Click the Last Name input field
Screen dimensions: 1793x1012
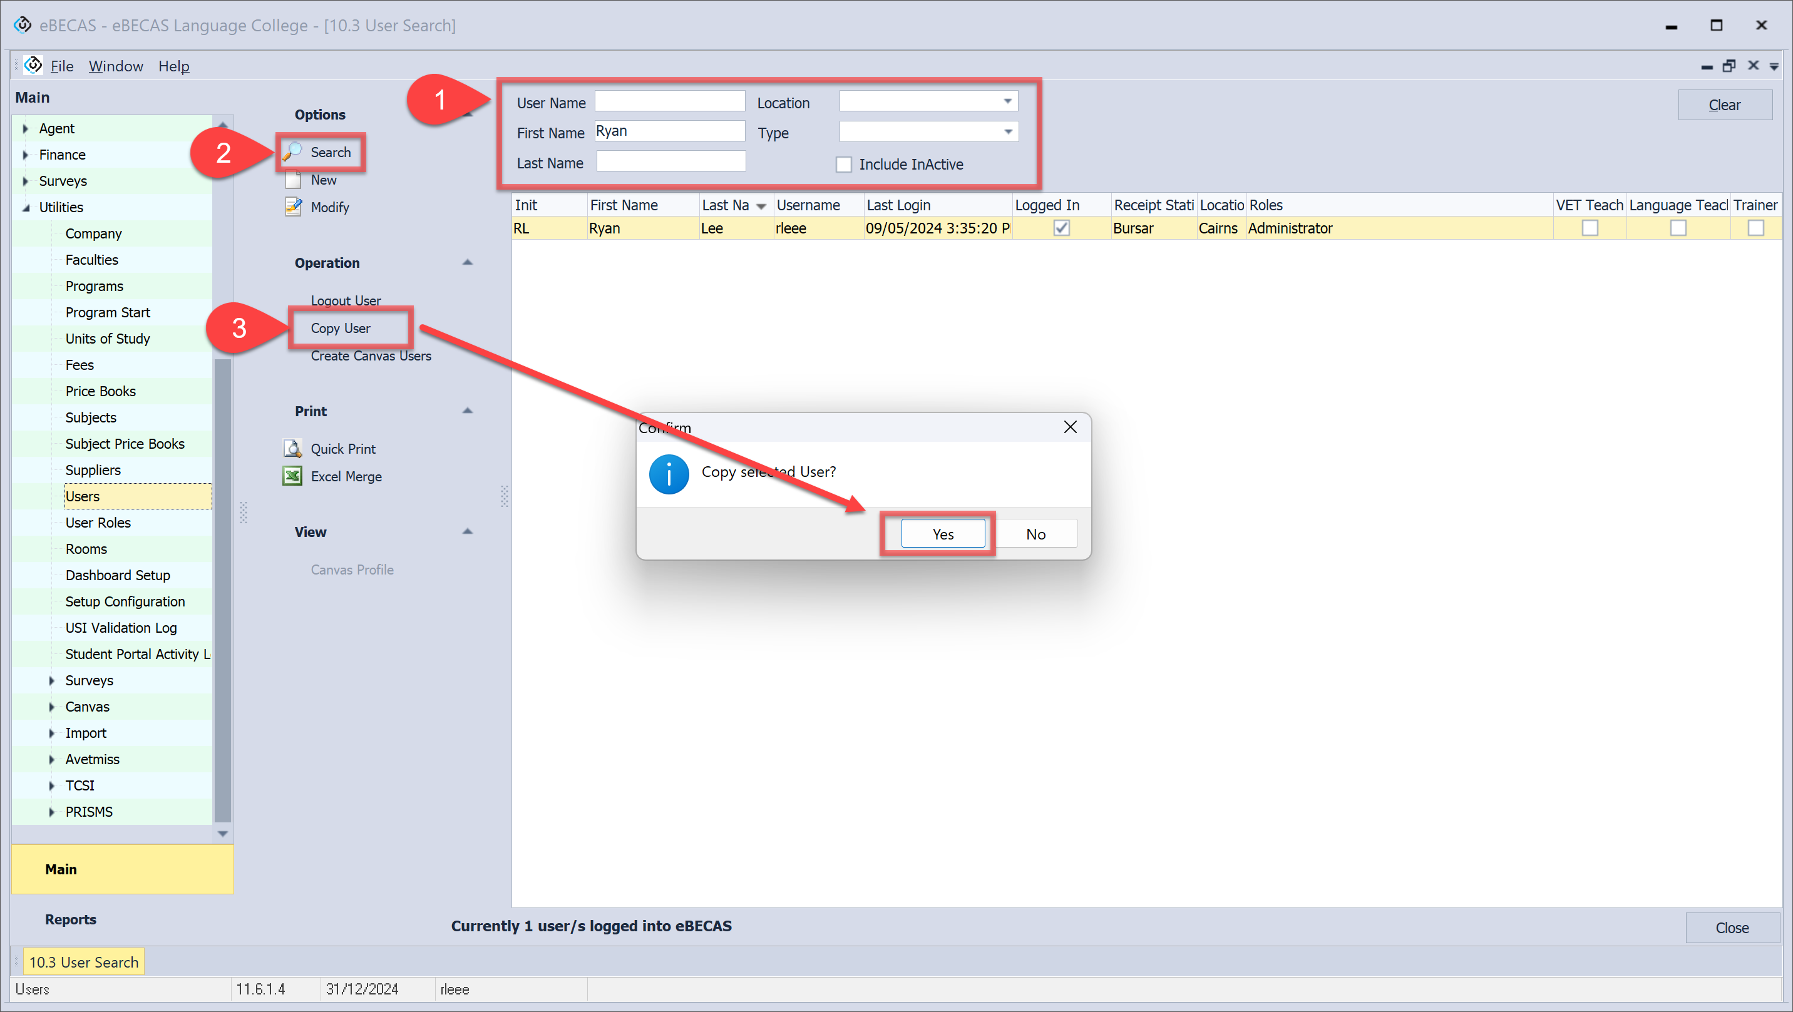point(670,162)
